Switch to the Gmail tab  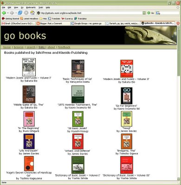[18, 24]
